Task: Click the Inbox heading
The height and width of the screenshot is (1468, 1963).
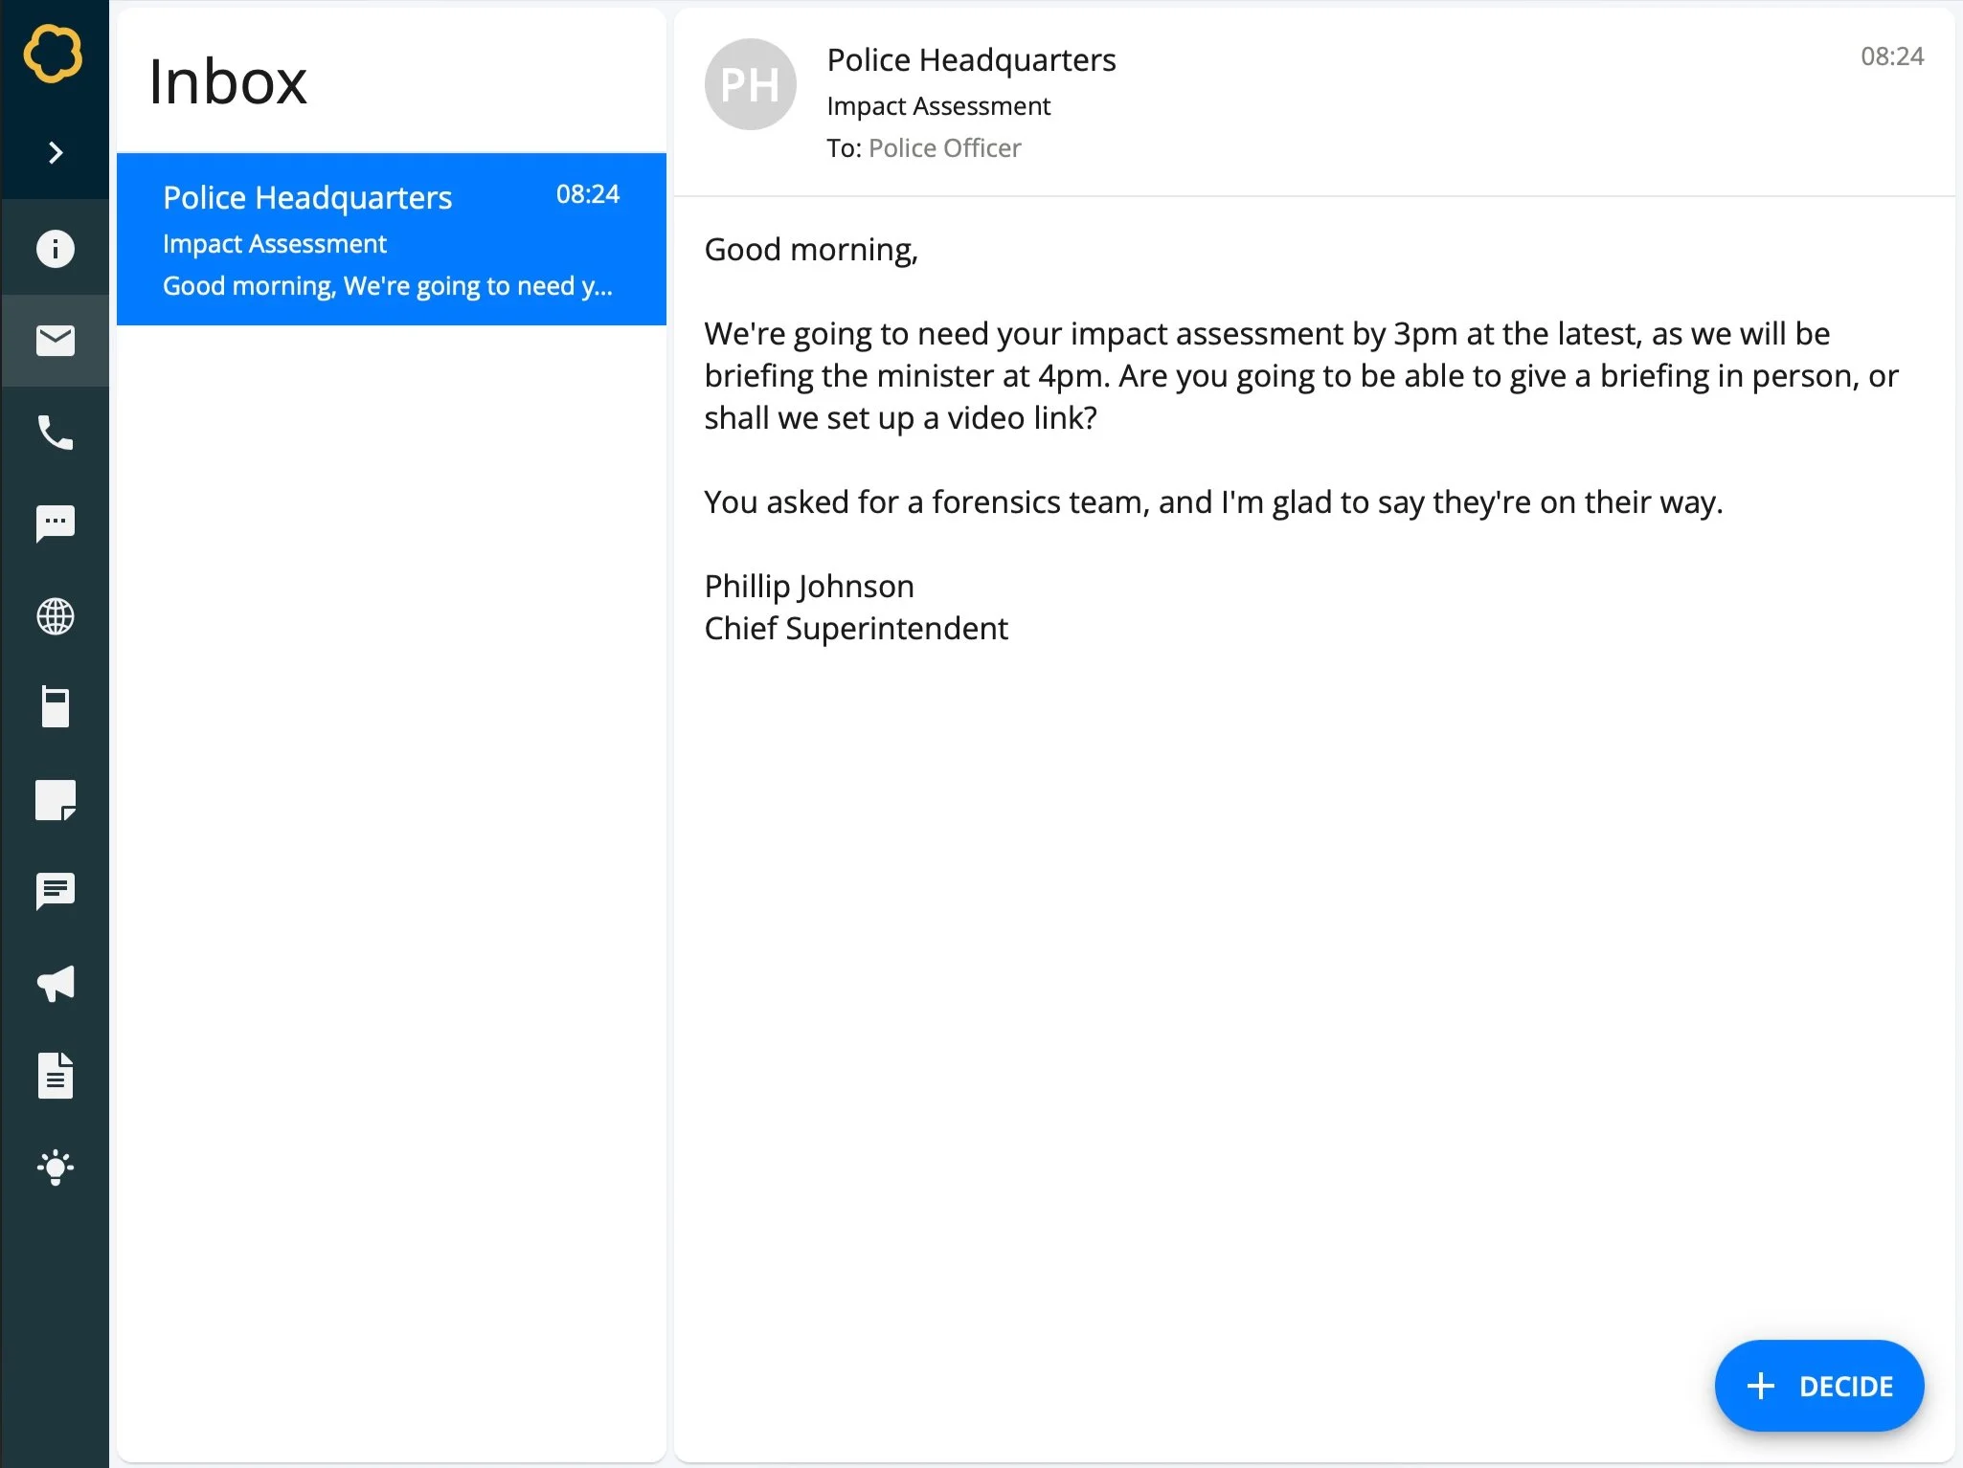Action: tap(228, 82)
